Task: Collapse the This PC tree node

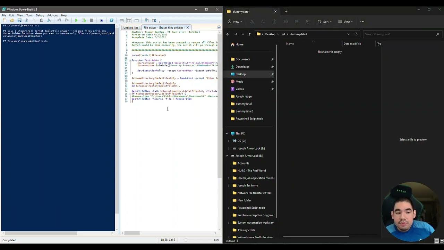Action: tap(227, 133)
